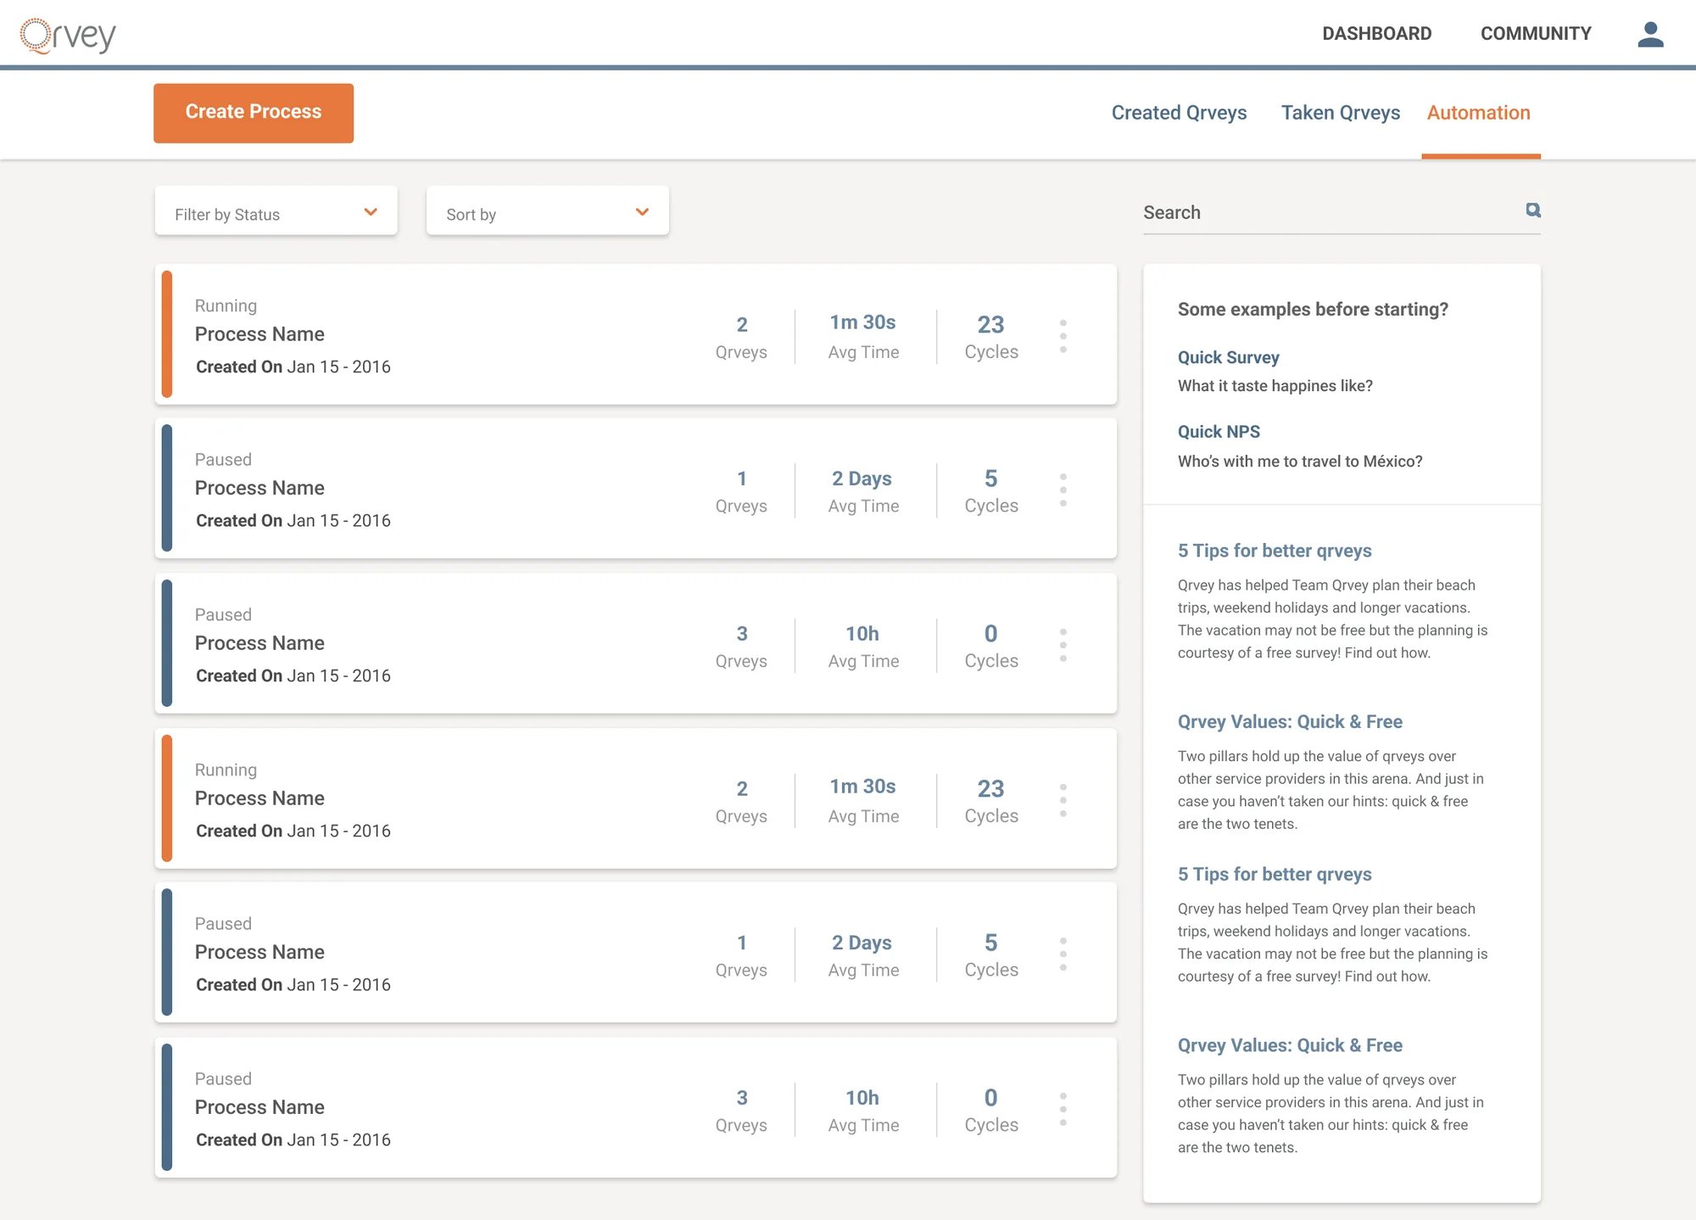Open the first Qrvey Values: Quick & Free article

(1290, 722)
